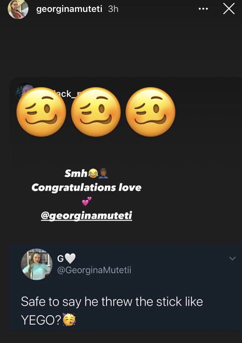Tap the georginamuteti username at top
The image size is (242, 343).
(x=69, y=9)
